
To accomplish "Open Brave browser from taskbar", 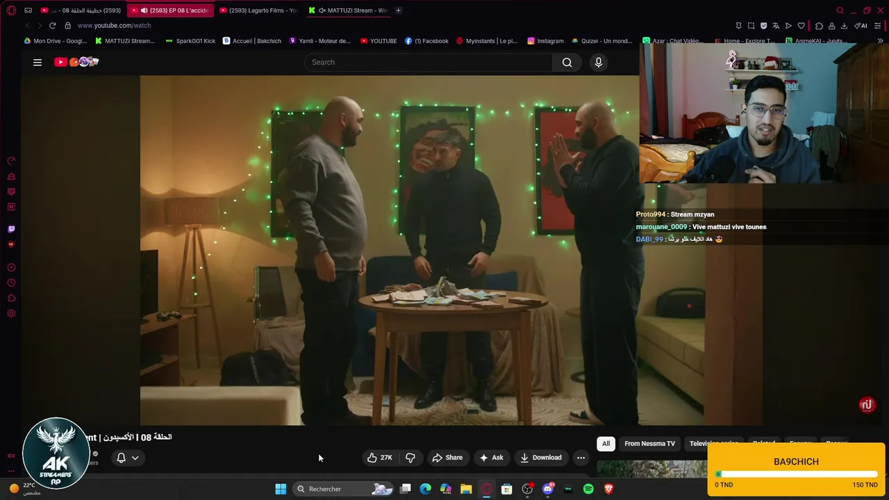I will 609,489.
